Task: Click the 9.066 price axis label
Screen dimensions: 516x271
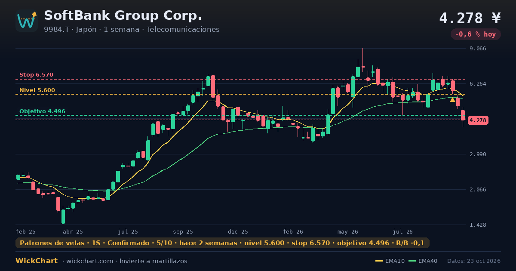Action: (x=478, y=49)
